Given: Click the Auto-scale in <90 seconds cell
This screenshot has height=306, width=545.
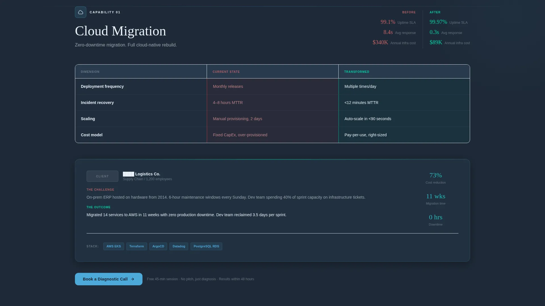Looking at the screenshot, I should coord(404,119).
